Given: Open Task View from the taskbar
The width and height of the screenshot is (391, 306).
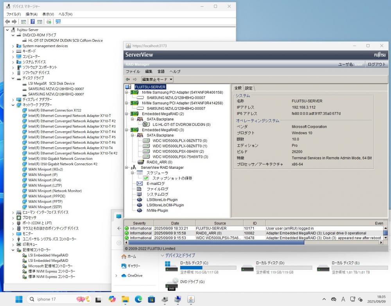Looking at the screenshot, I should coord(98,299).
